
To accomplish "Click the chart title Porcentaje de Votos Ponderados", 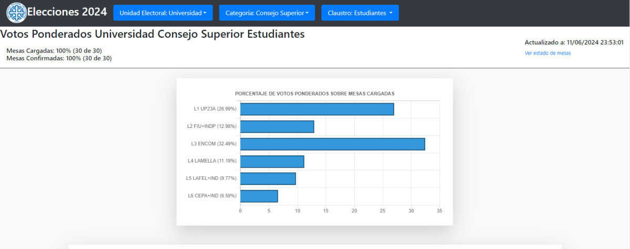I will tap(314, 93).
